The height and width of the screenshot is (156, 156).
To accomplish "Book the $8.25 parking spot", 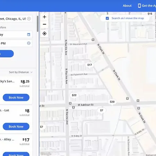I will [16, 97].
